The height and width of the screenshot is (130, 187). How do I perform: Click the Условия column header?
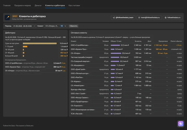(x=105, y=41)
